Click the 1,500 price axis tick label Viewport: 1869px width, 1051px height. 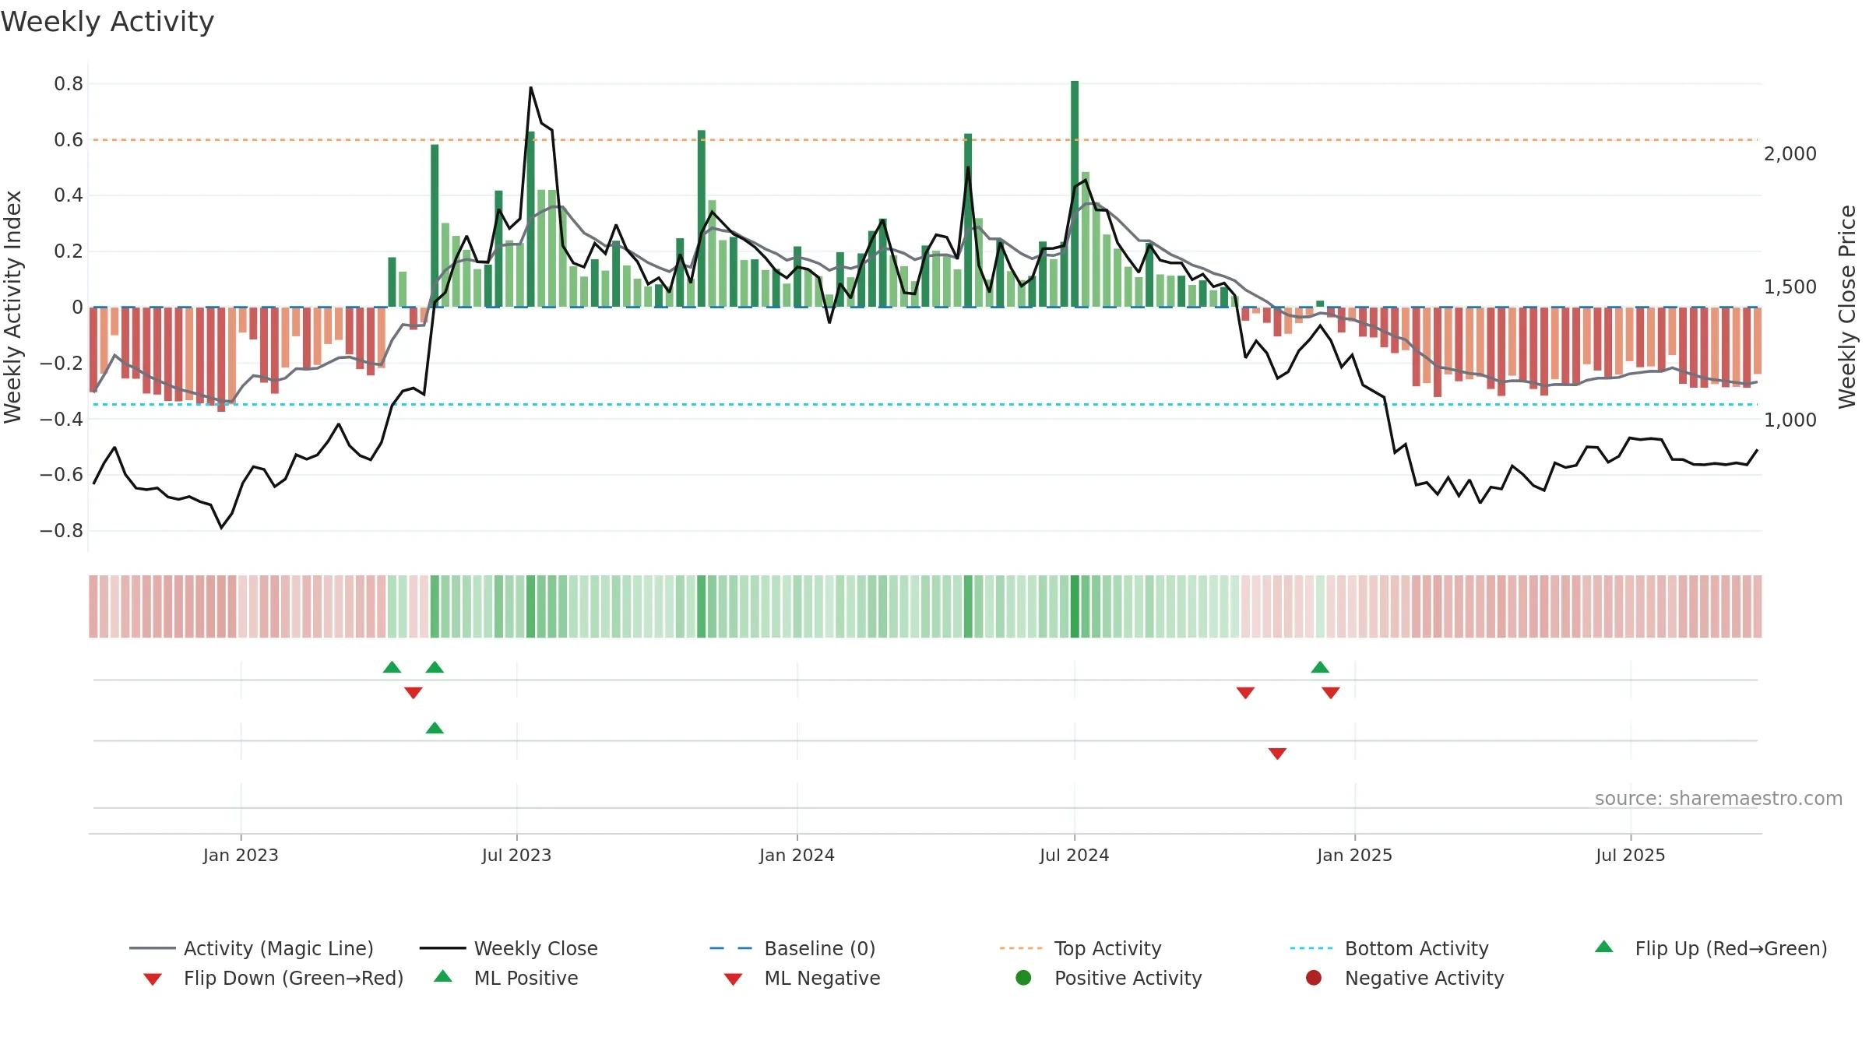[1790, 286]
